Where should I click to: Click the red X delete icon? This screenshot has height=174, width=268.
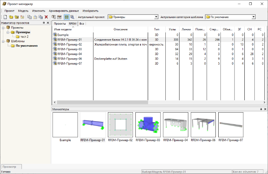[46, 17]
